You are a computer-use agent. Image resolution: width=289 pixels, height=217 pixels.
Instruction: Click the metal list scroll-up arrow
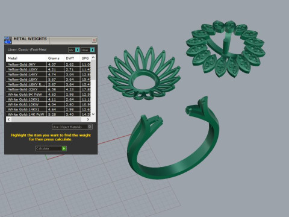[x=93, y=57]
